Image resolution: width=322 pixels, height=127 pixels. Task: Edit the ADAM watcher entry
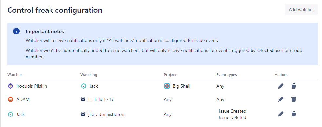click(280, 100)
